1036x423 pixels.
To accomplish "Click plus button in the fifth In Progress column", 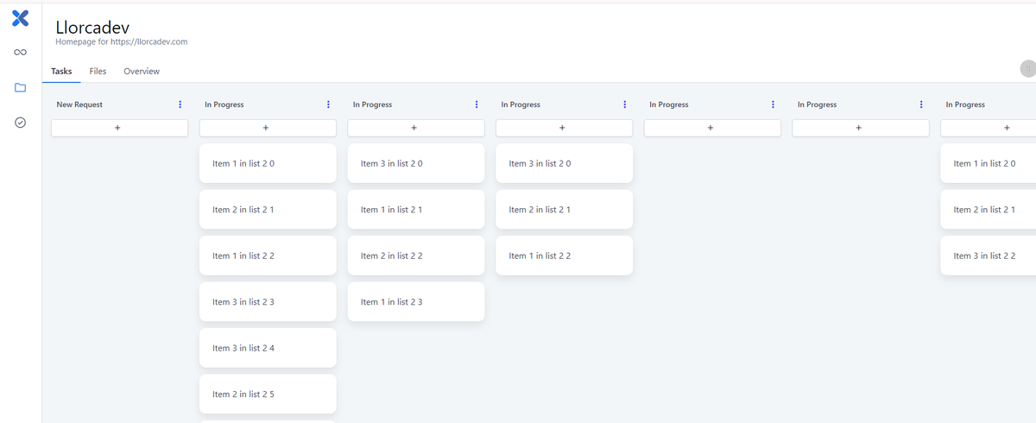I will click(861, 128).
